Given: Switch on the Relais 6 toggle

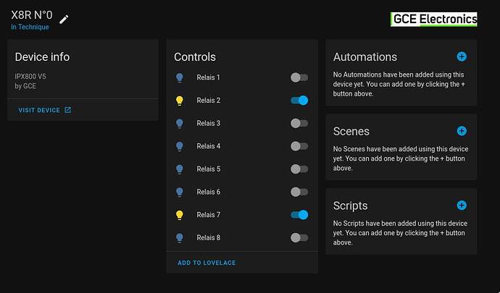Looking at the screenshot, I should tap(299, 192).
